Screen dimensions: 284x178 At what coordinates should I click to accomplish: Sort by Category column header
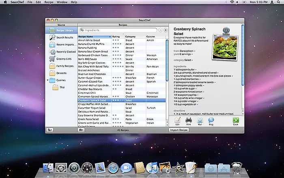pos(135,37)
